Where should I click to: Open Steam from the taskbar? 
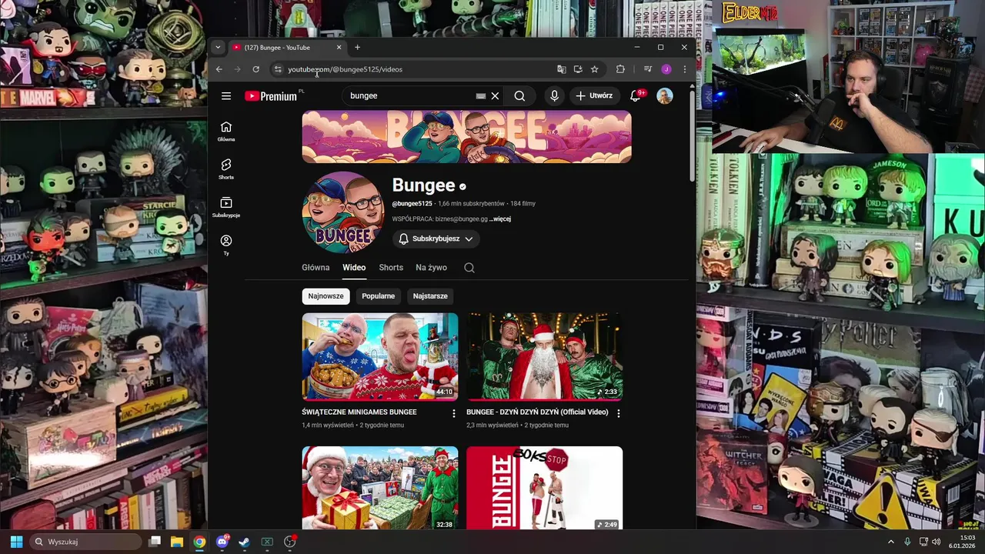[245, 542]
